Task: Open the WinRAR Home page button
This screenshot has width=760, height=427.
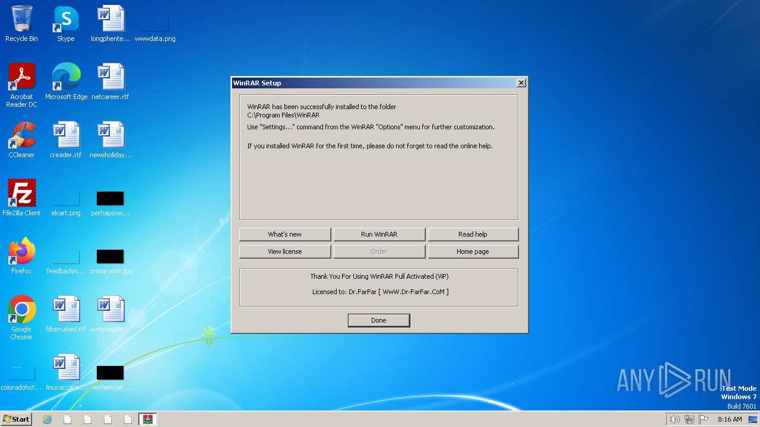Action: coord(473,251)
